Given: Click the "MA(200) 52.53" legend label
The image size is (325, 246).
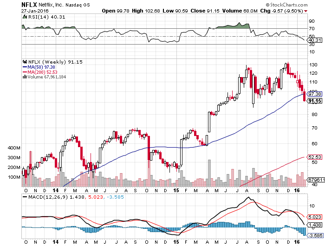Looking at the screenshot, I should (x=43, y=72).
